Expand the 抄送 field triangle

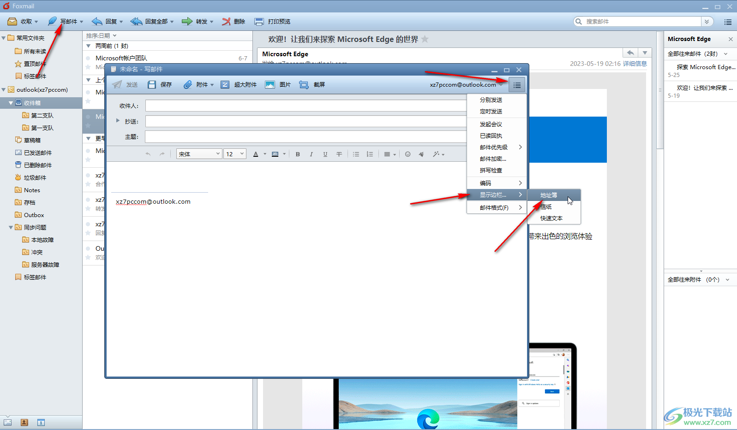point(118,121)
